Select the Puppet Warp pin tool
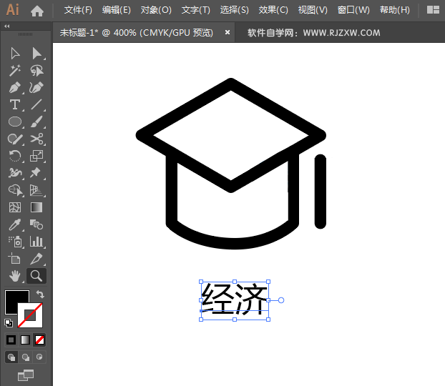 pos(36,173)
